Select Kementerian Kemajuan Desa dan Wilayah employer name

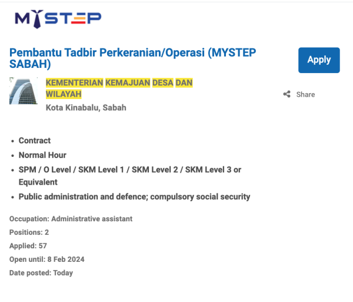(119, 88)
